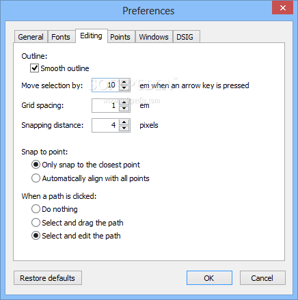Click the Snapping distance input field
This screenshot has height=300, width=298.
point(105,125)
